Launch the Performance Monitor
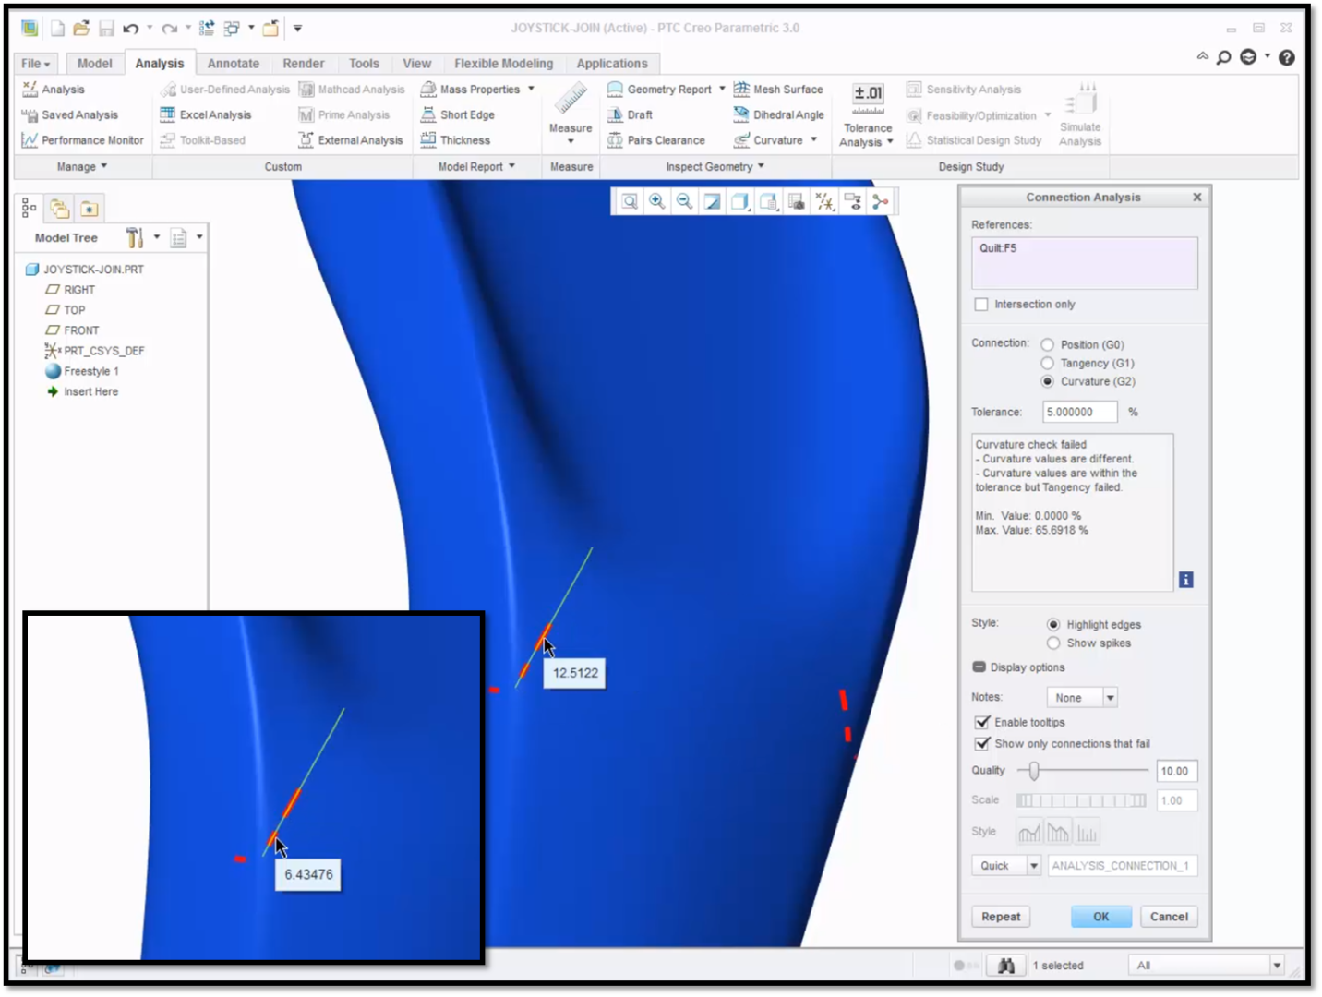Screen dimensions: 1322x997 [x=82, y=140]
